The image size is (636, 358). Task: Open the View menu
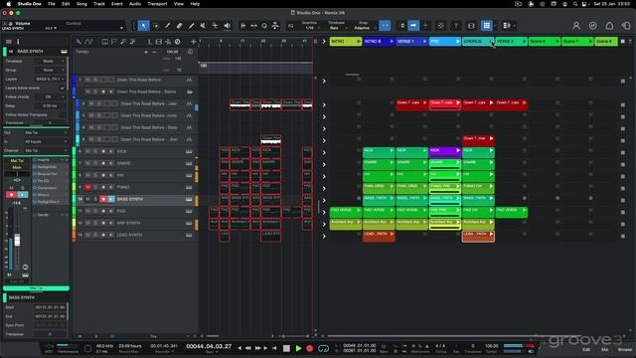179,4
